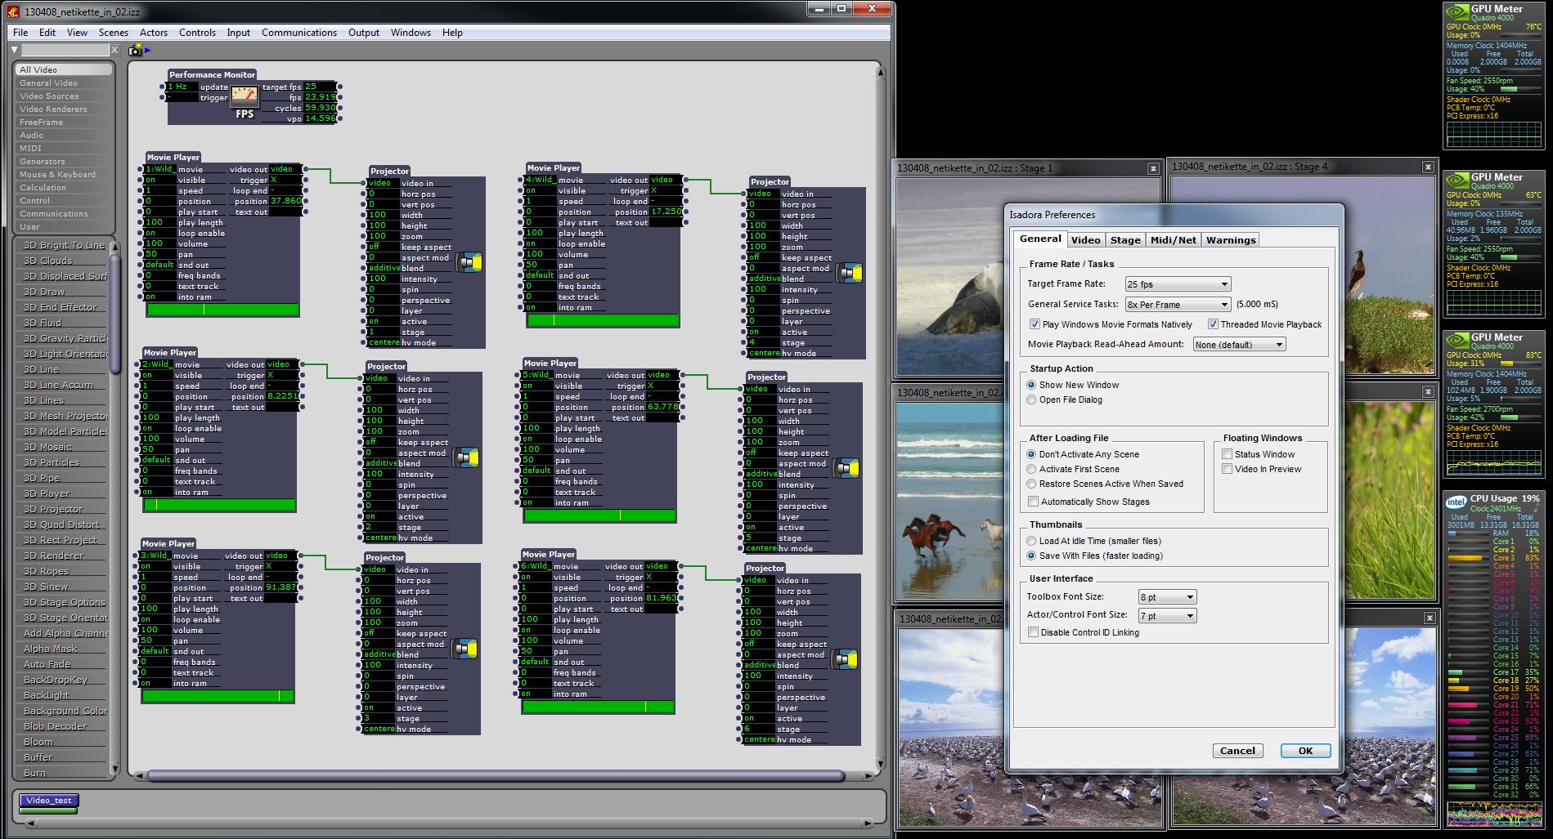Open the Communications menu
Image resolution: width=1553 pixels, height=839 pixels.
pos(299,33)
